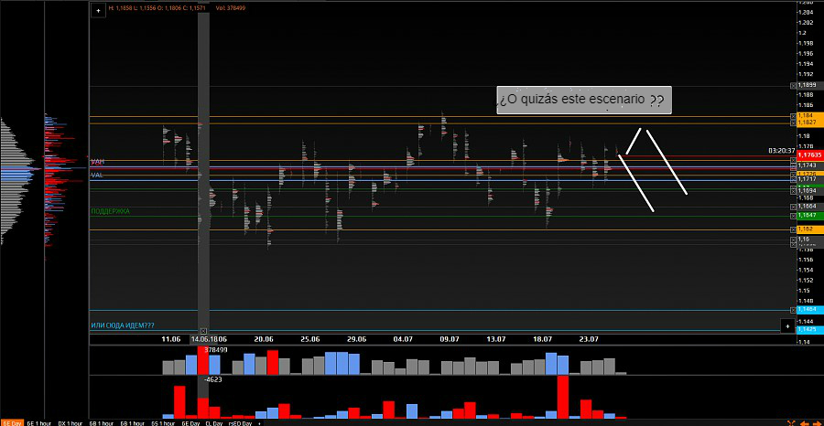Click the plus button at chart top-left
This screenshot has width=824, height=426.
[99, 11]
